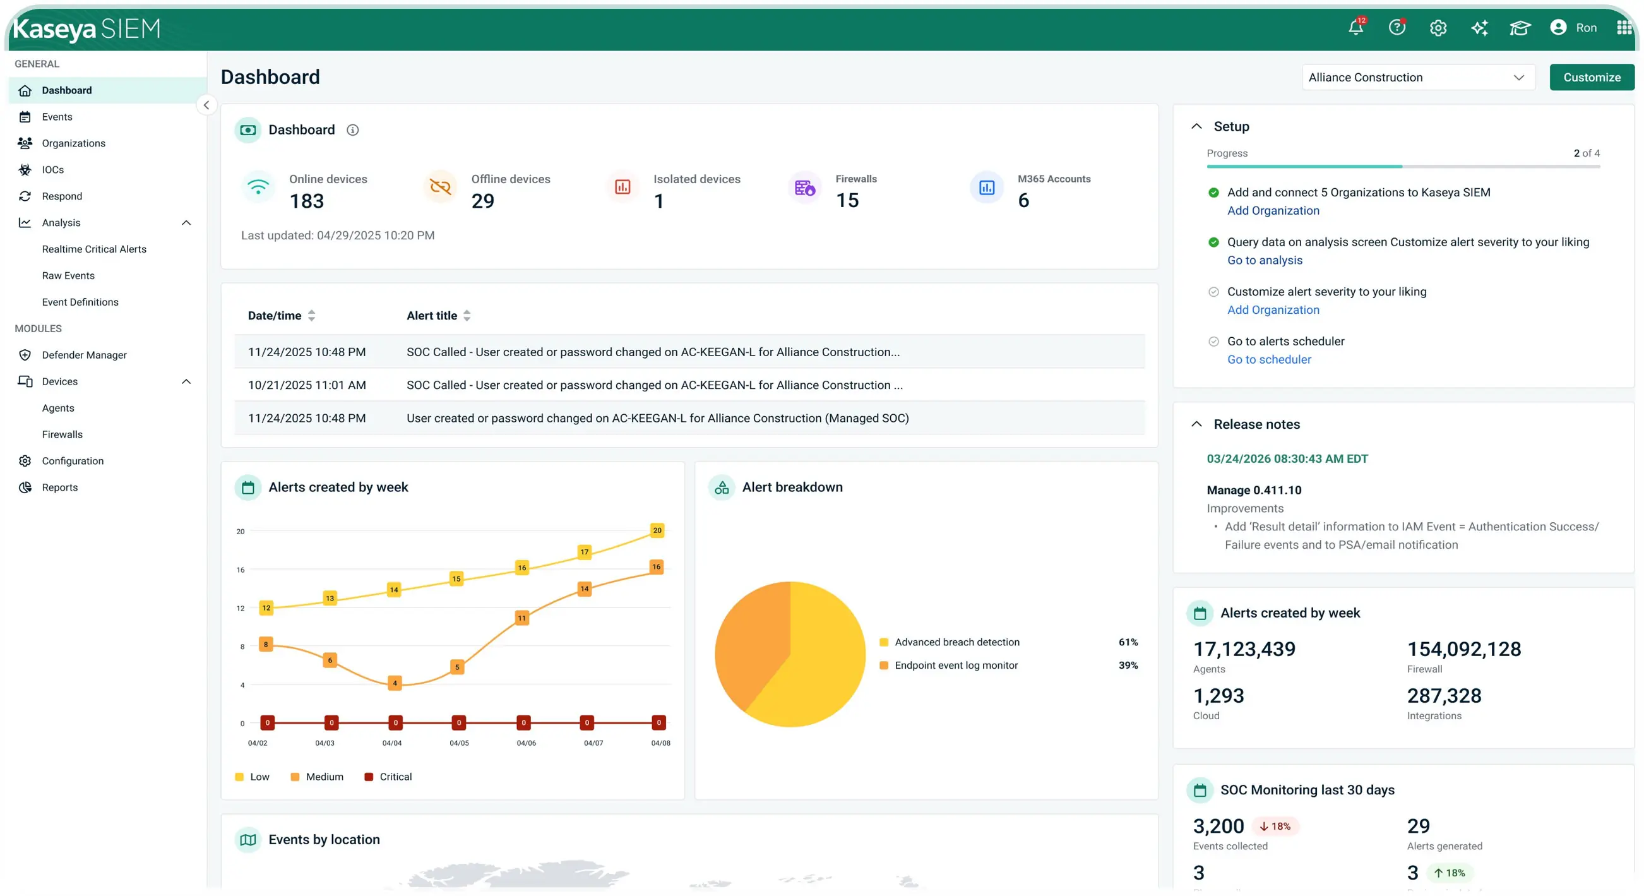This screenshot has height=896, width=1644.
Task: Click the AI sparkle icon
Action: pos(1479,28)
